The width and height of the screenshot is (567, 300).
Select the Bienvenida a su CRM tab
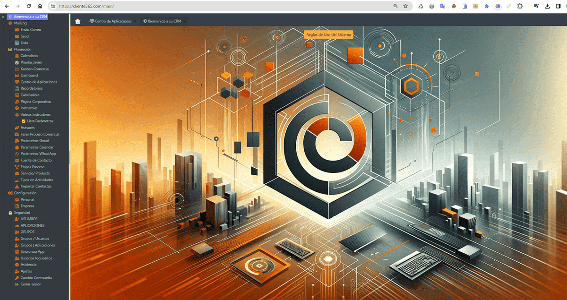(x=164, y=21)
